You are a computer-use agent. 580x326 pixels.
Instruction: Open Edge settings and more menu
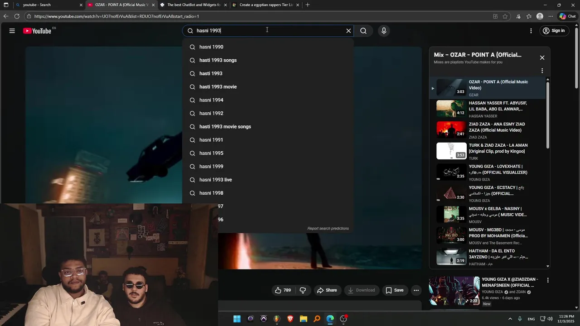click(x=551, y=16)
